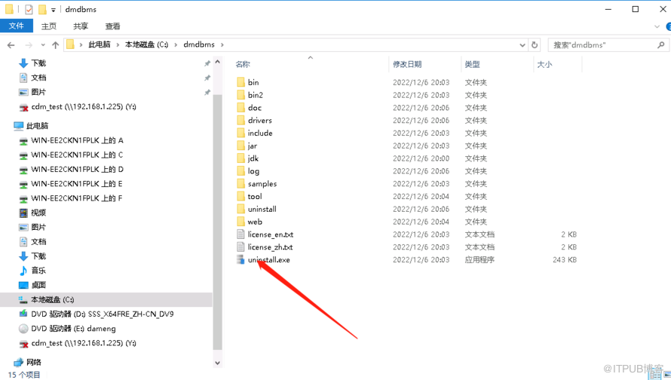Expand the ribbon chevron
Image resolution: width=671 pixels, height=380 pixels.
[657, 26]
